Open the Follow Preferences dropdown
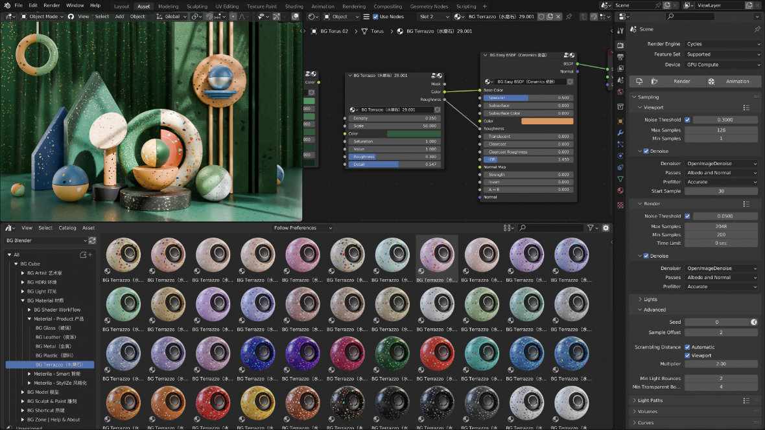The height and width of the screenshot is (430, 765). click(x=302, y=228)
